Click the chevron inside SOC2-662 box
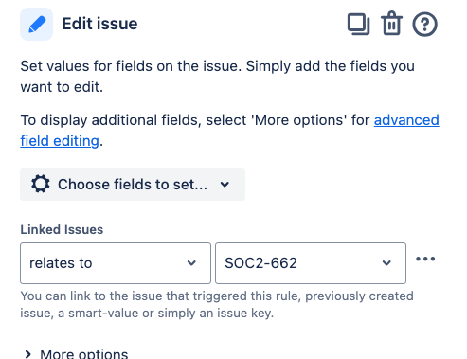This screenshot has height=359, width=467. 386,263
